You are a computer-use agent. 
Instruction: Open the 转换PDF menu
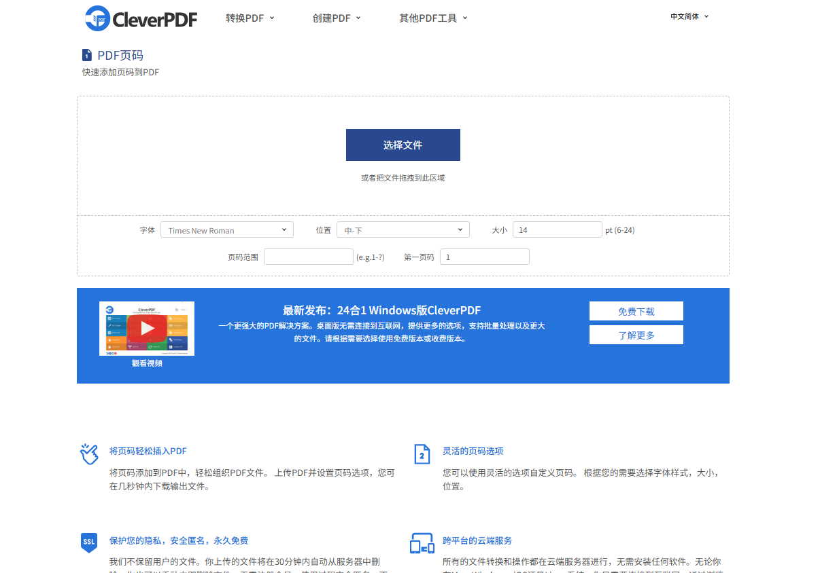point(250,18)
